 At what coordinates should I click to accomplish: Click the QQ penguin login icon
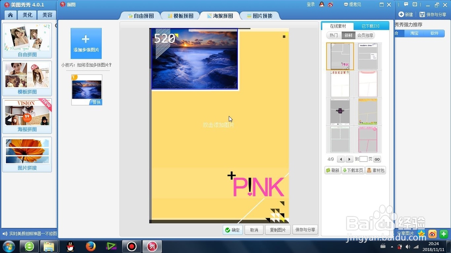point(322,5)
